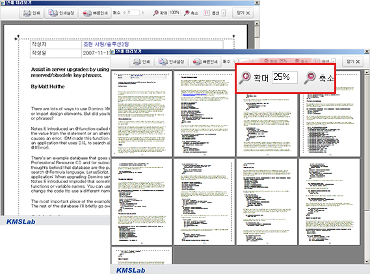This screenshot has height=274, width=370.
Task: Open 인쇄설정 print settings in front window
Action: click(x=171, y=62)
